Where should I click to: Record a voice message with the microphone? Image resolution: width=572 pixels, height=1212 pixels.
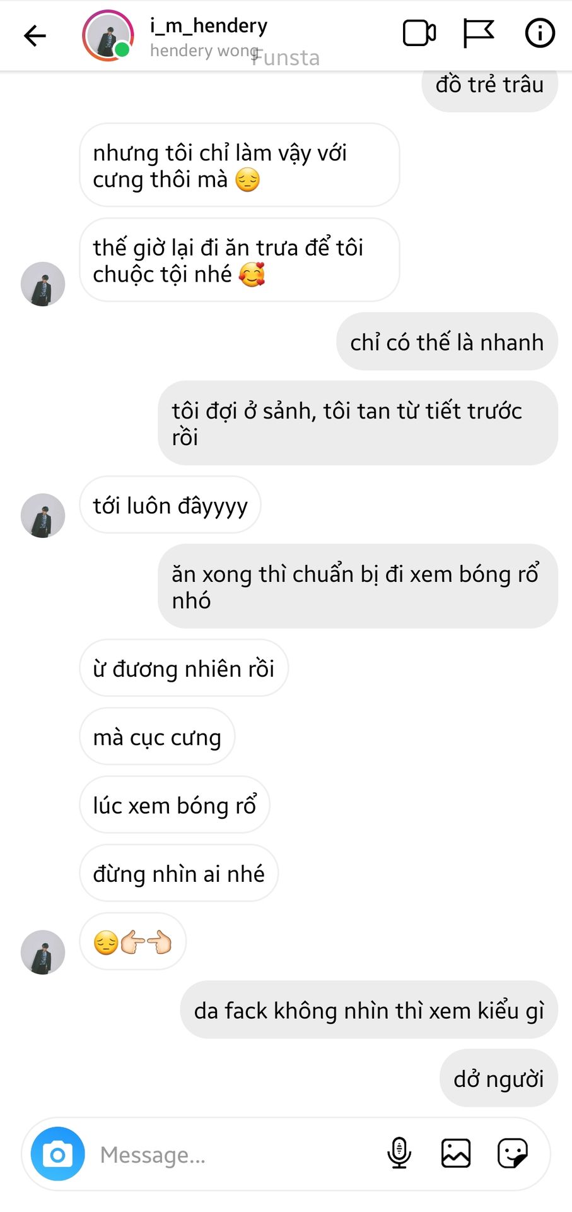click(399, 1154)
